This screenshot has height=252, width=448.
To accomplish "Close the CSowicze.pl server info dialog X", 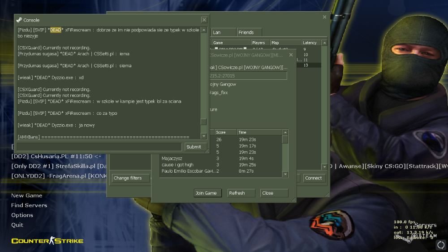I will click(x=291, y=55).
